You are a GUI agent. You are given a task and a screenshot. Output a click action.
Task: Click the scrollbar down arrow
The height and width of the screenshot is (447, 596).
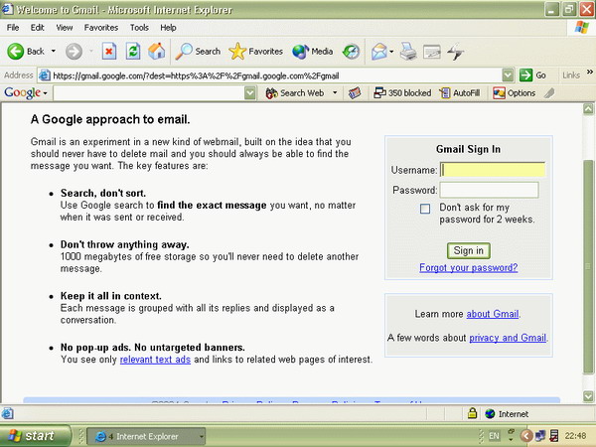pyautogui.click(x=588, y=396)
